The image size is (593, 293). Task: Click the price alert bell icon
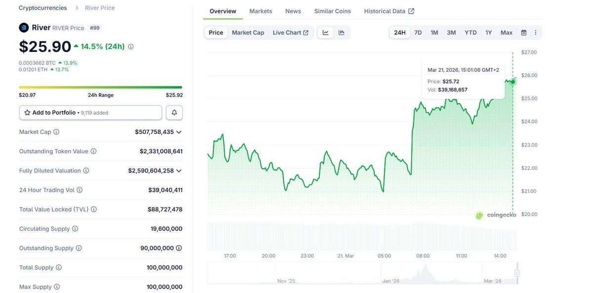point(174,113)
